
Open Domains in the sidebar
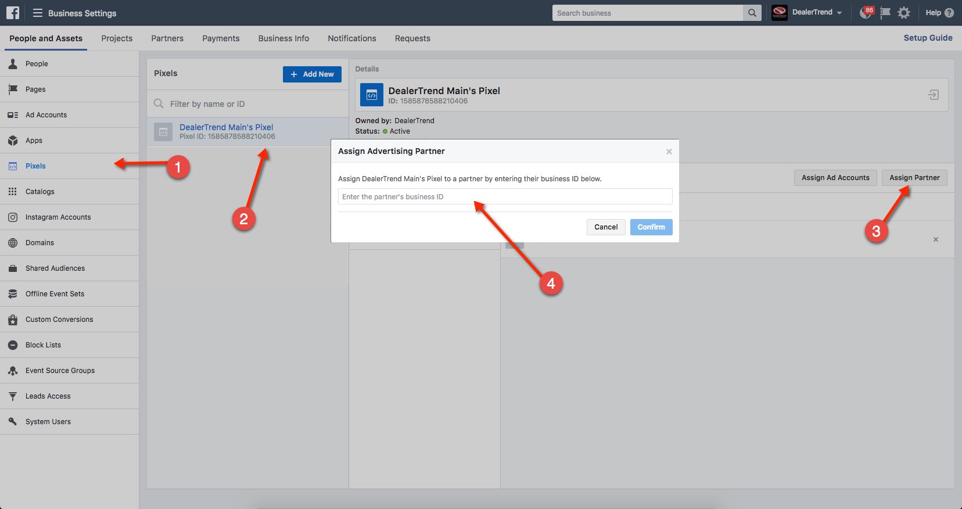pyautogui.click(x=69, y=243)
